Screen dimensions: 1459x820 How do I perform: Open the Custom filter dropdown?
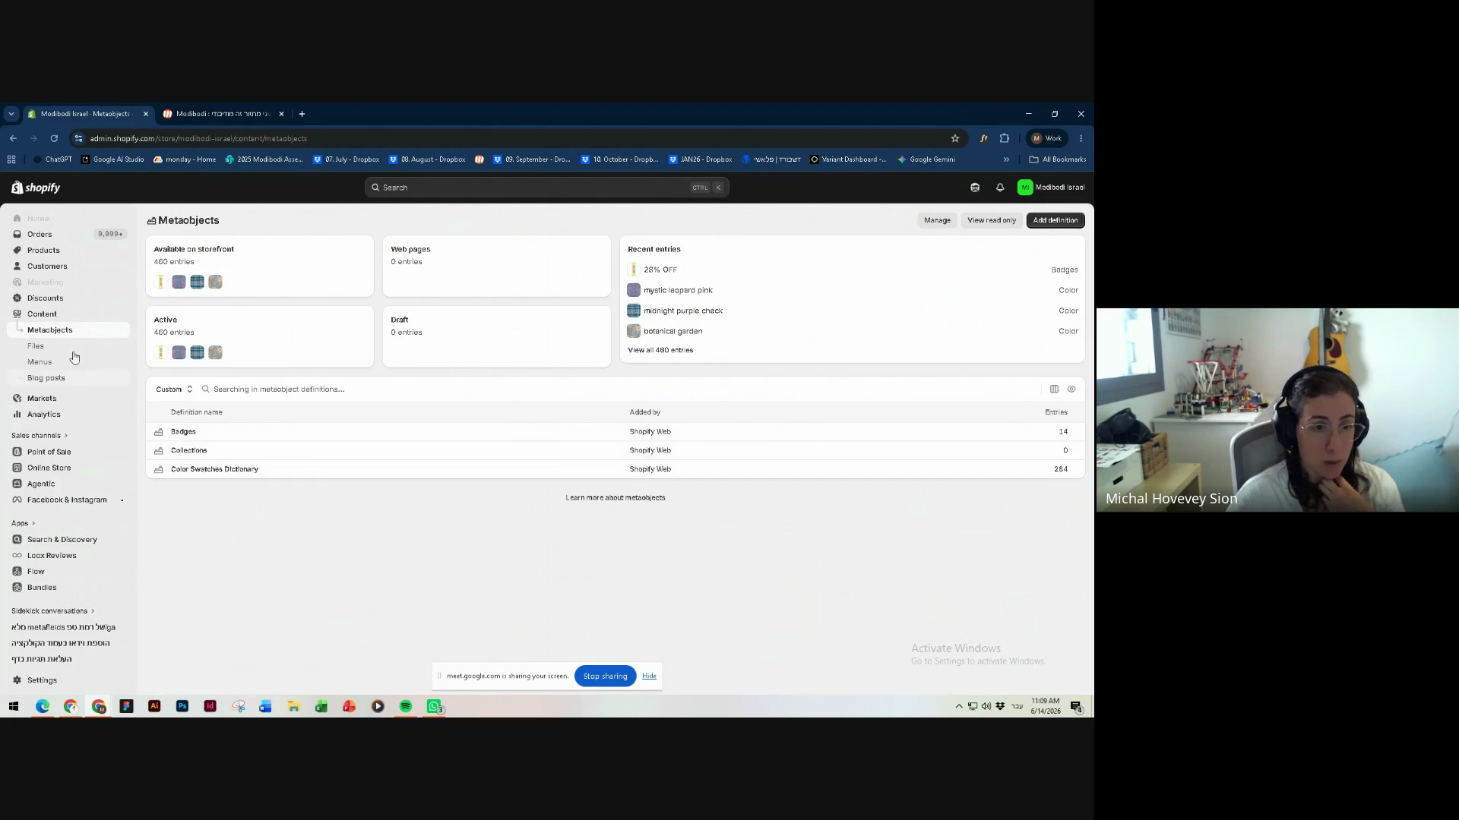click(x=174, y=389)
